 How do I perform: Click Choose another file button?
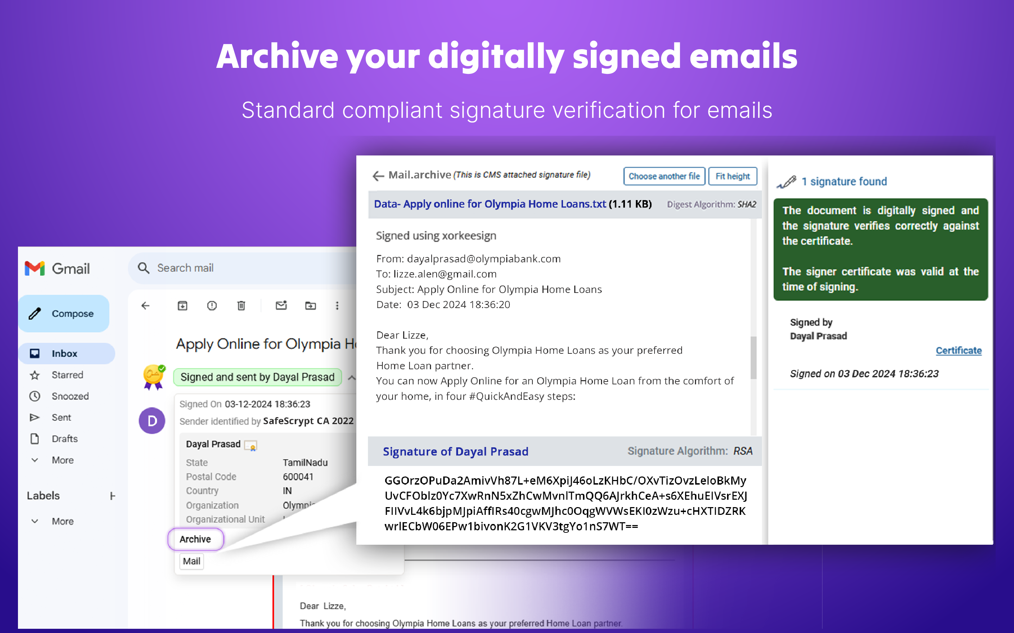(664, 176)
